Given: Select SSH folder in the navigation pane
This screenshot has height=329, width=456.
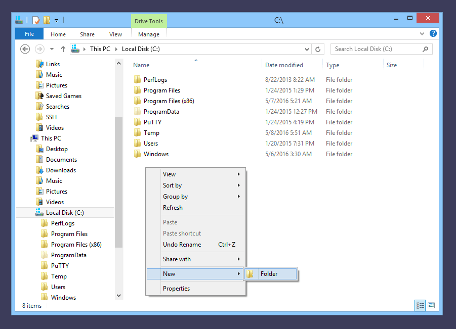Looking at the screenshot, I should coord(46,117).
